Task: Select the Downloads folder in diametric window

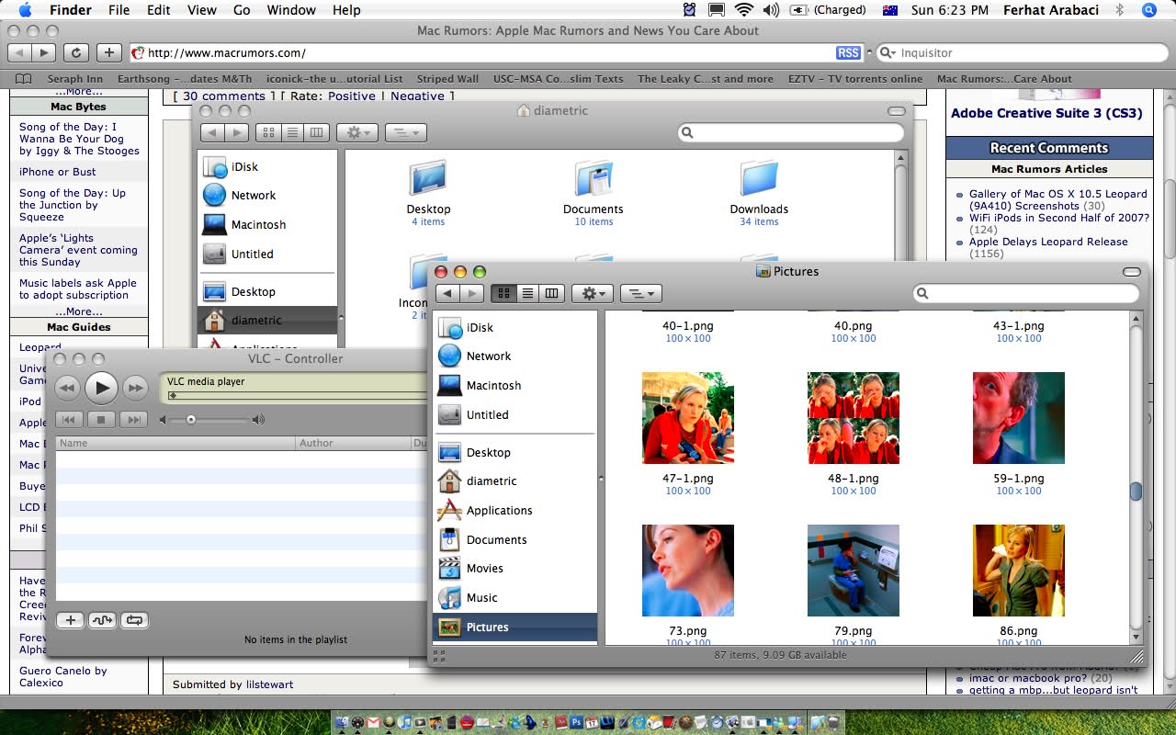Action: (759, 177)
